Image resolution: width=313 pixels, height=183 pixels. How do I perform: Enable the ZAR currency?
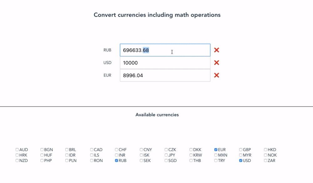point(265,161)
